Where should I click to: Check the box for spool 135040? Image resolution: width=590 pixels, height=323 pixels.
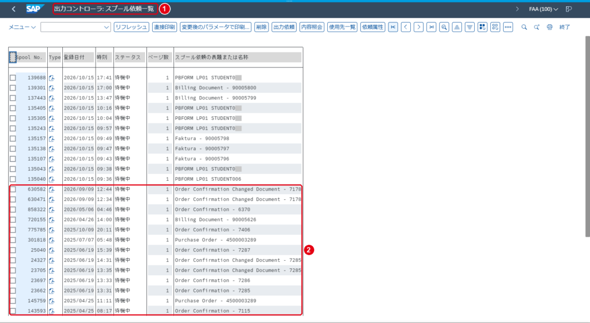(x=13, y=179)
